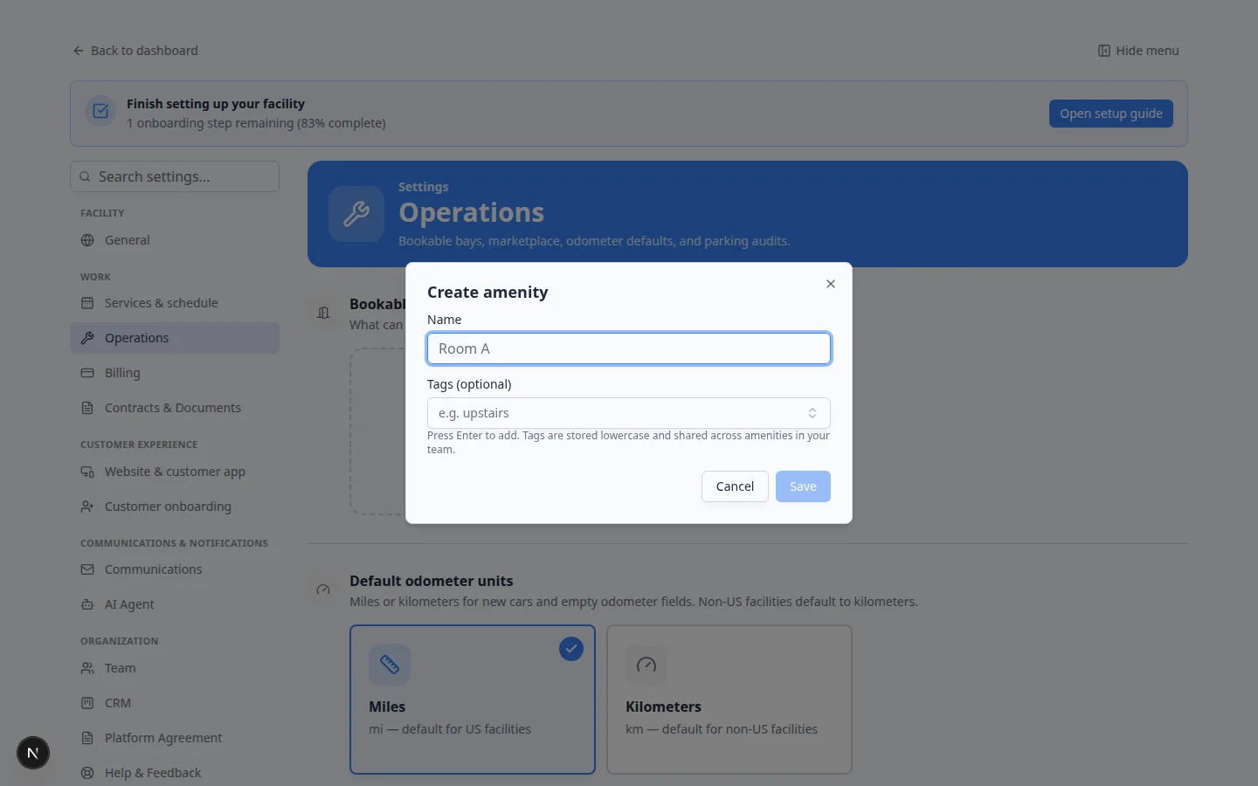The width and height of the screenshot is (1258, 786).
Task: Click the Name input field
Action: 629,348
